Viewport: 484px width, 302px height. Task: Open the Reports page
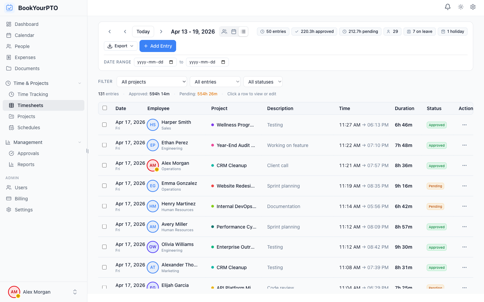pyautogui.click(x=26, y=164)
